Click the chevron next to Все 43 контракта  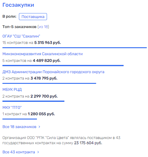(38, 152)
